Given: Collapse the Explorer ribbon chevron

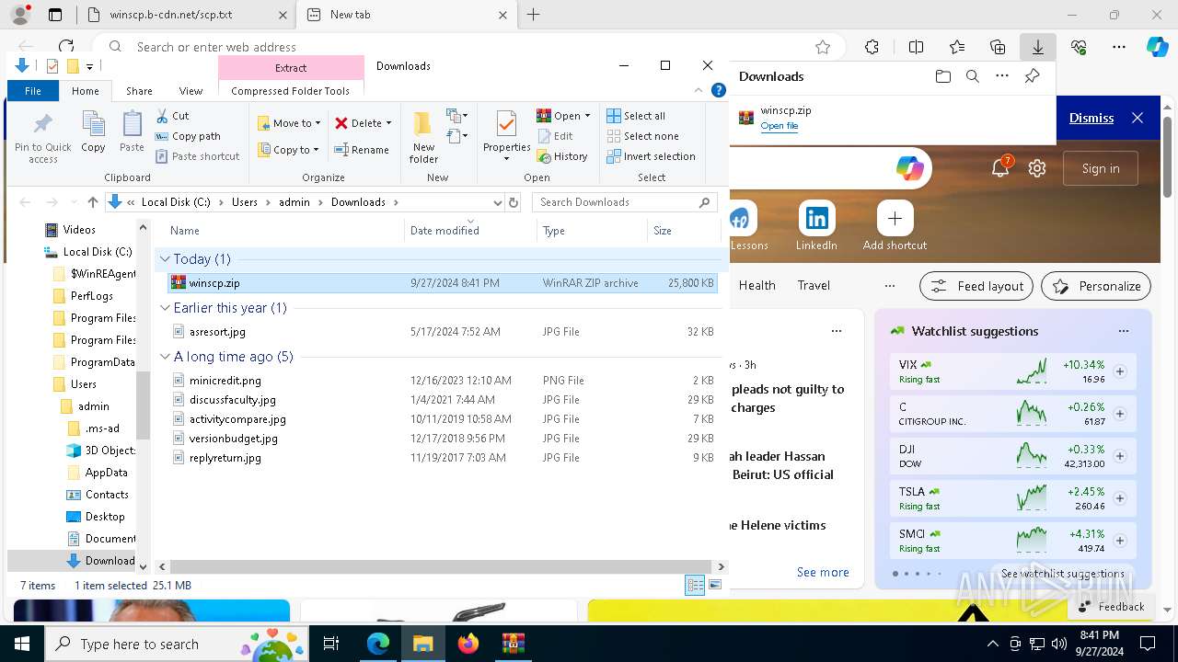Looking at the screenshot, I should click(699, 90).
